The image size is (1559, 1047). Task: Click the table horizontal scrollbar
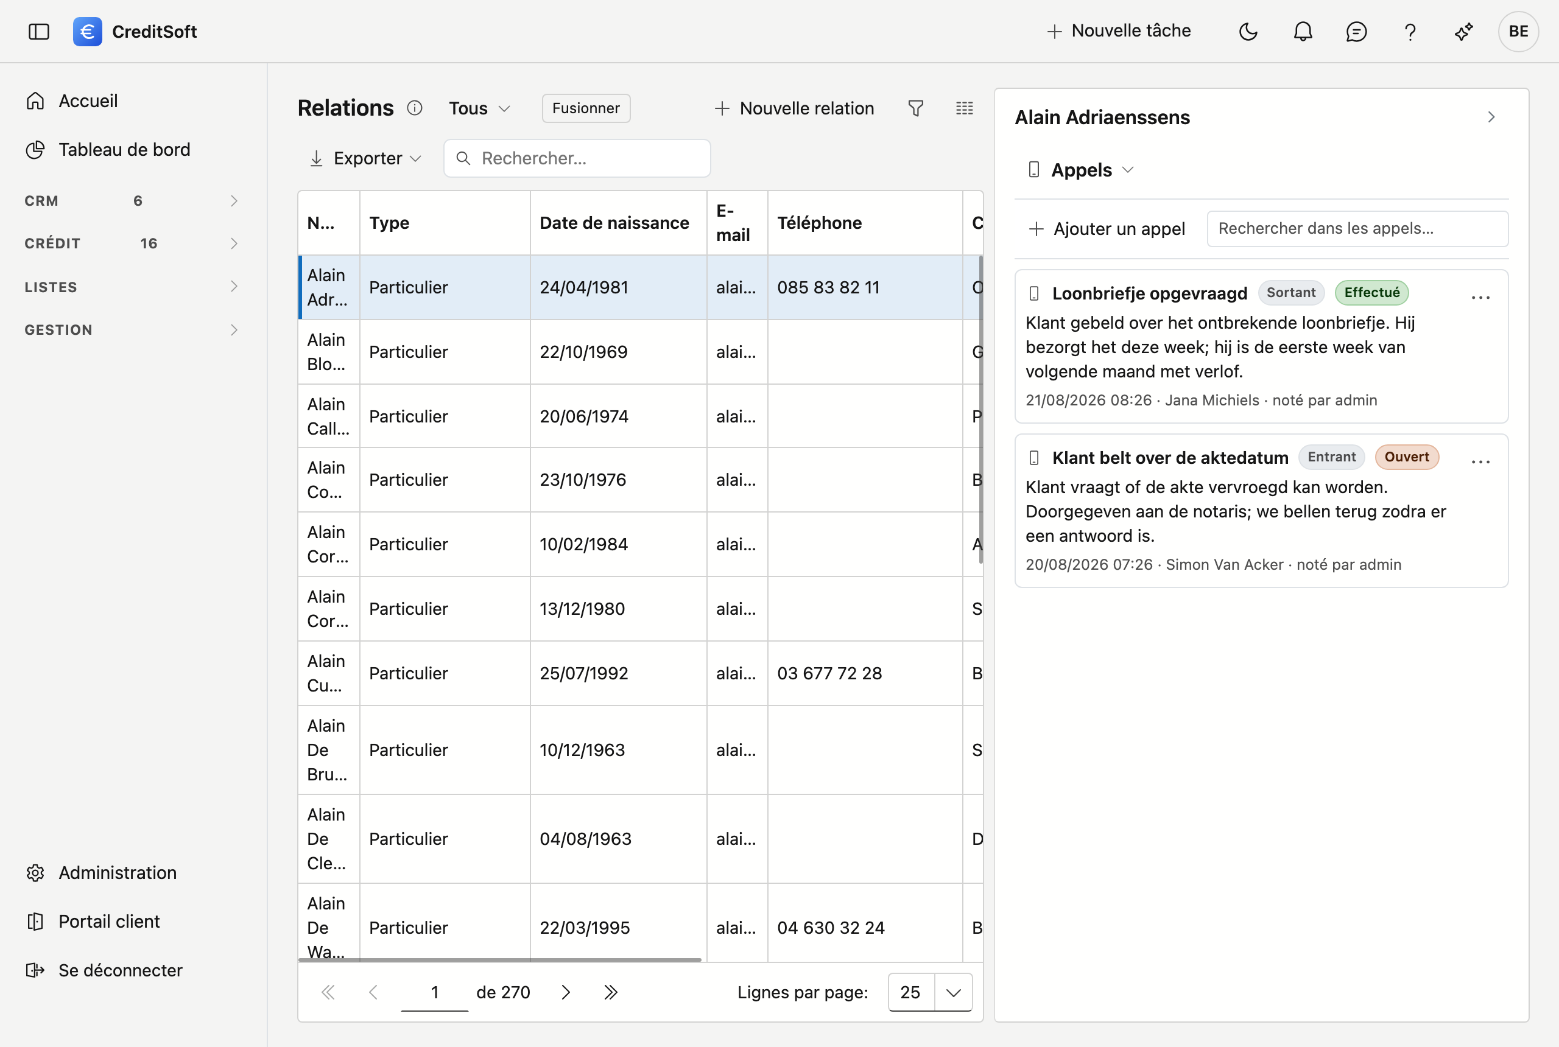(499, 959)
